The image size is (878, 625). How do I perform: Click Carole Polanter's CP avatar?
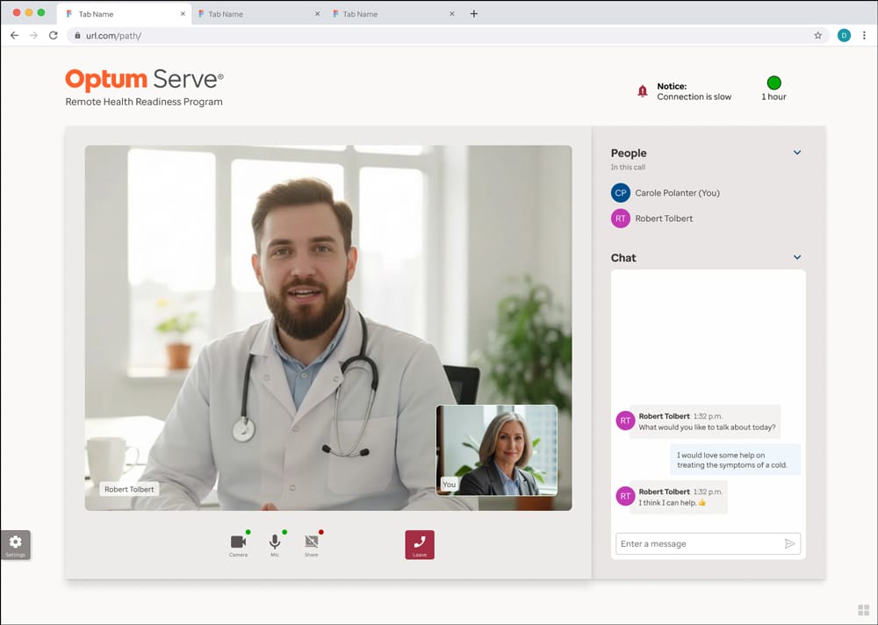[621, 193]
